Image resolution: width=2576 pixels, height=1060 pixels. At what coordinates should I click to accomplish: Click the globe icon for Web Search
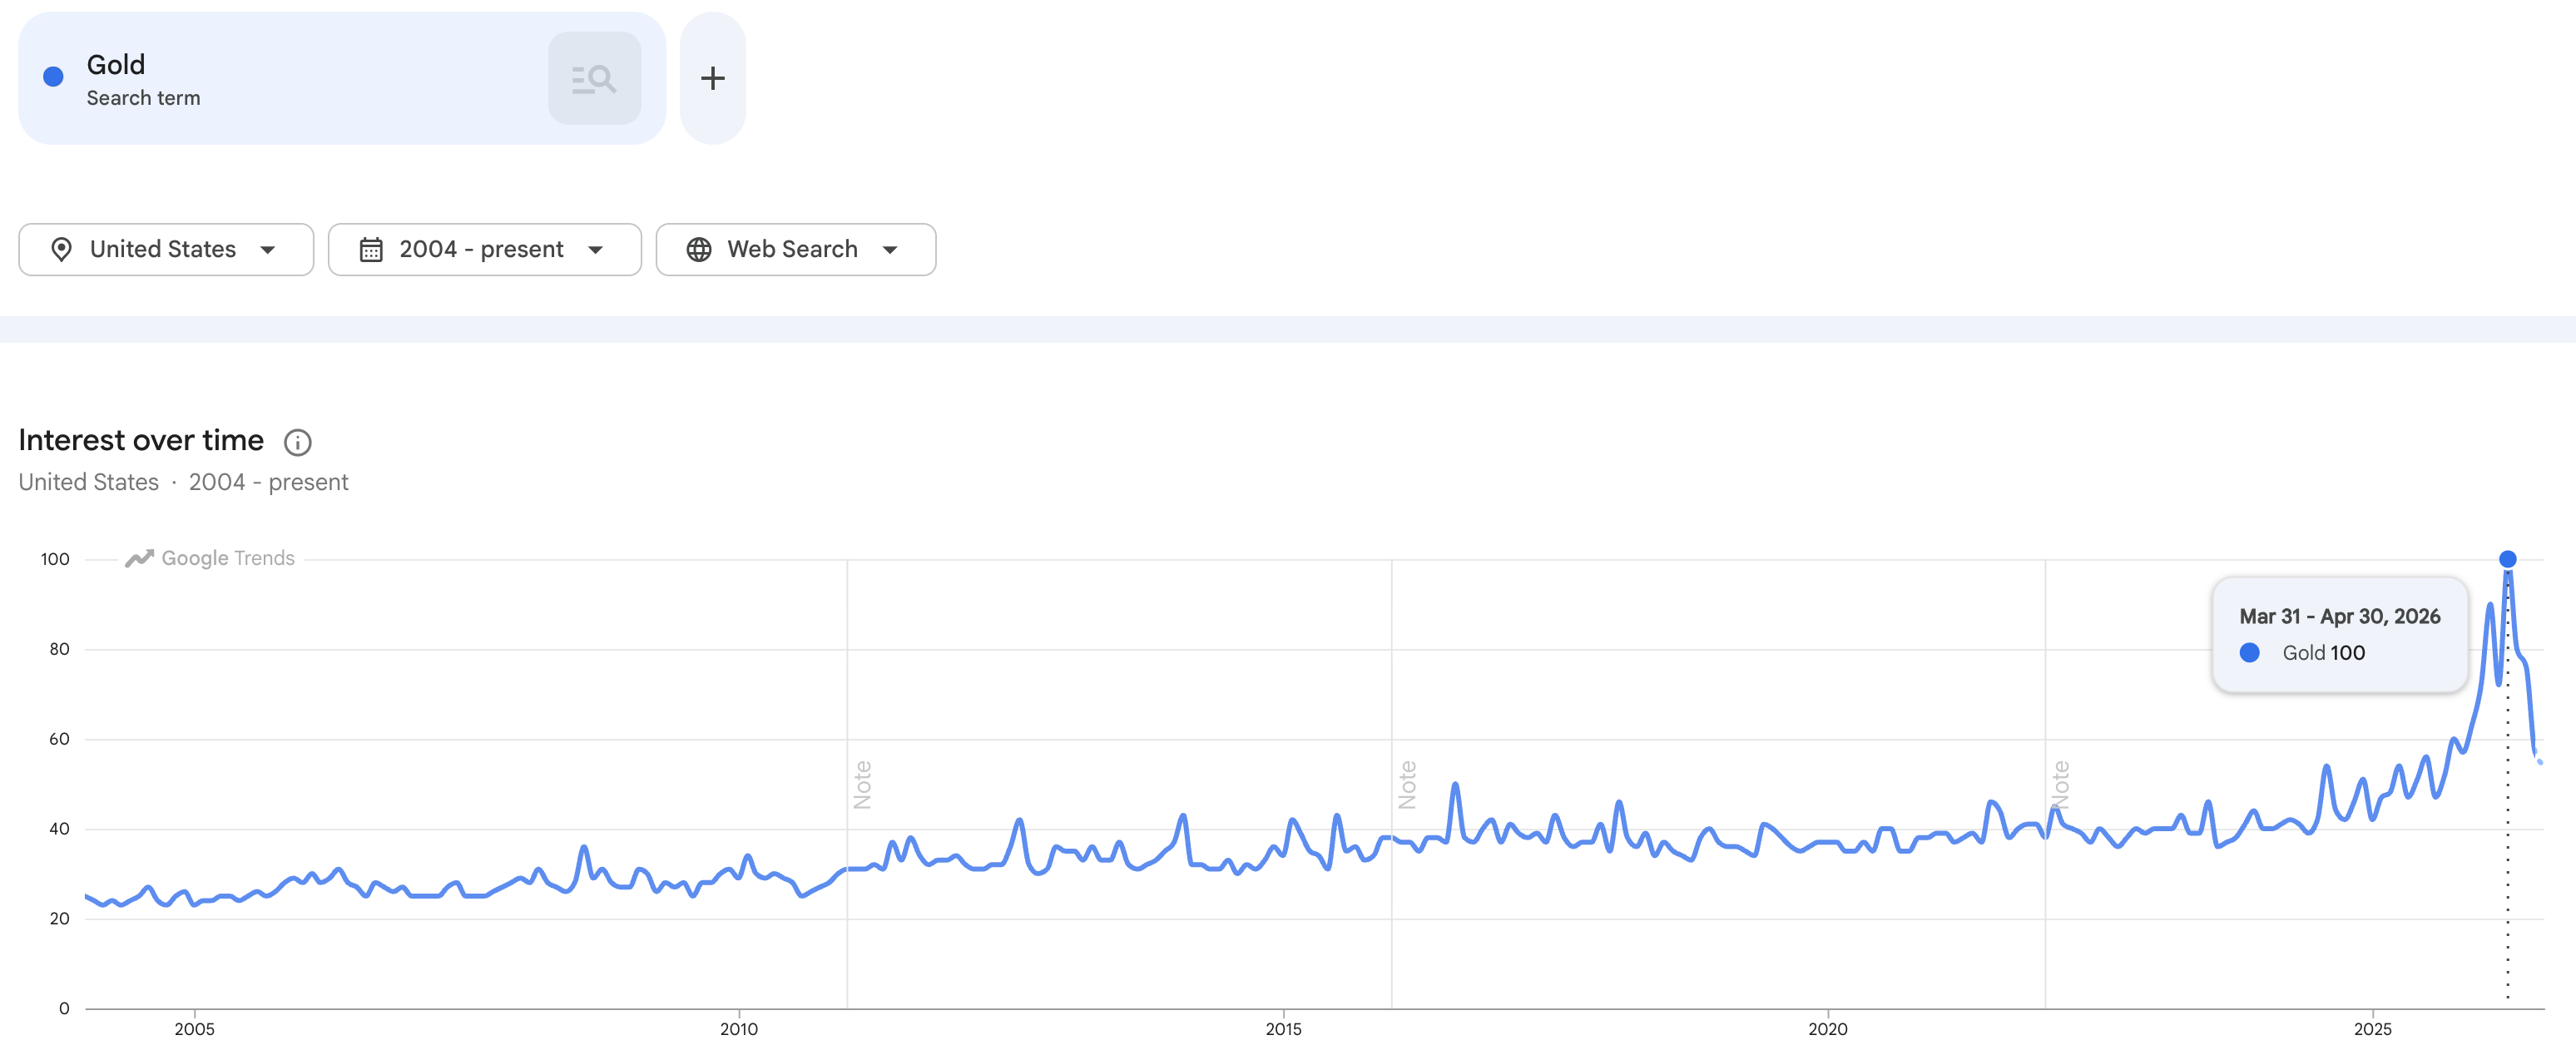click(x=699, y=249)
